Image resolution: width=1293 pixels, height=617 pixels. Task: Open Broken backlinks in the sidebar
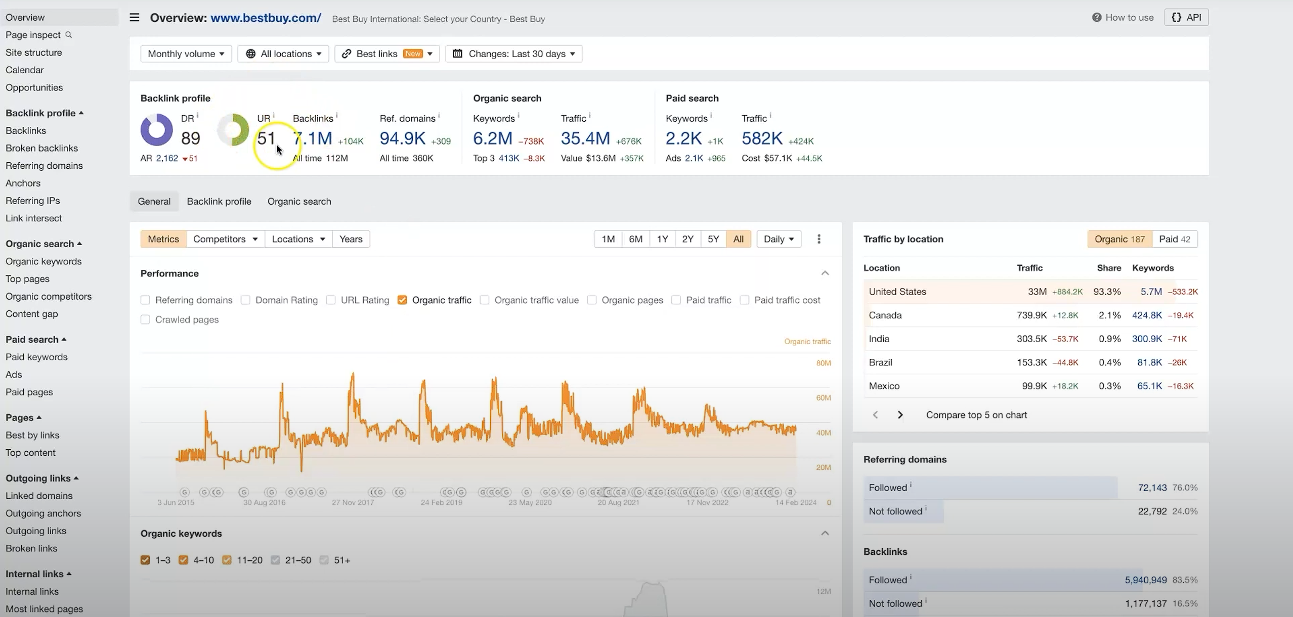pos(41,148)
